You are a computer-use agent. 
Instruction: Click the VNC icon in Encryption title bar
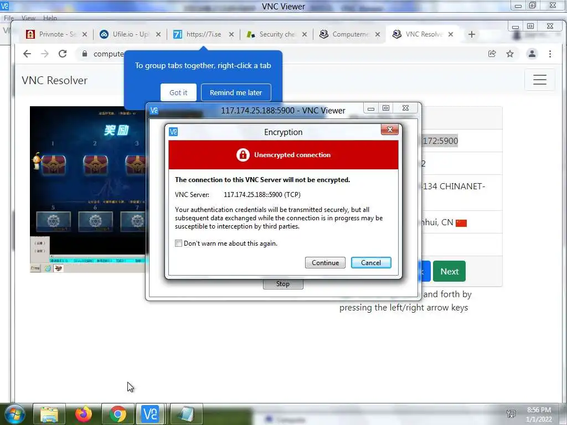click(173, 132)
